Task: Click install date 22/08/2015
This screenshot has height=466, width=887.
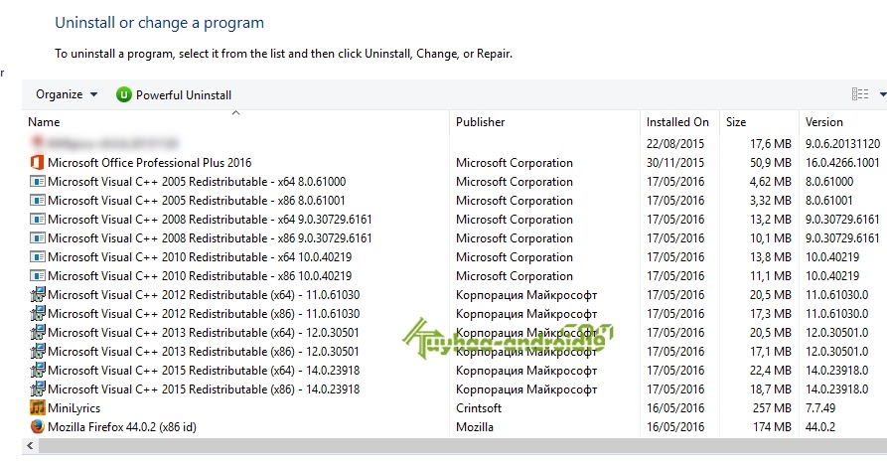Action: pos(675,144)
